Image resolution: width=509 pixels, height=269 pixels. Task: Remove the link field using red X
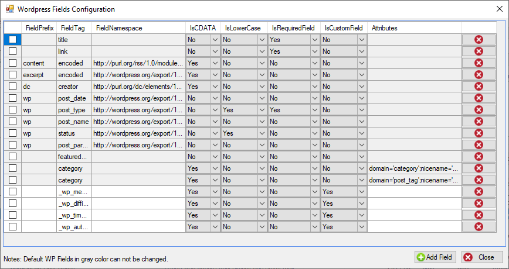pyautogui.click(x=479, y=51)
